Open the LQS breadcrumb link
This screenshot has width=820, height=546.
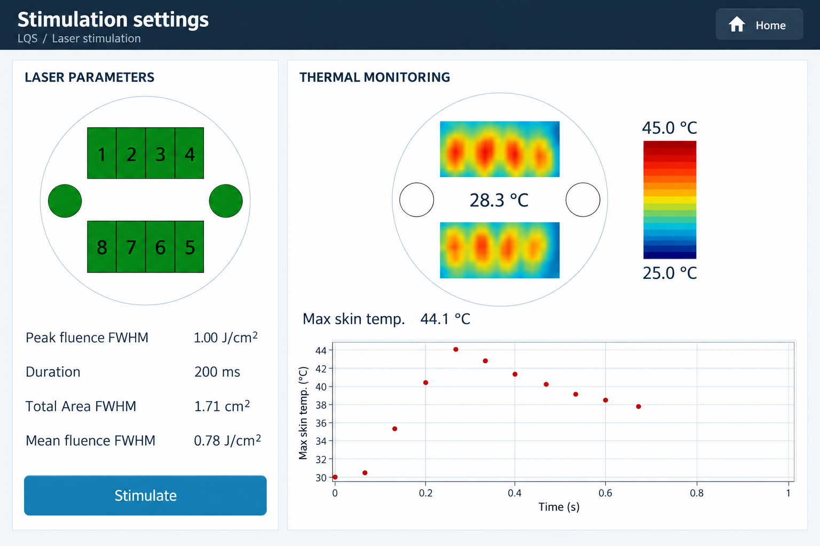coord(28,38)
